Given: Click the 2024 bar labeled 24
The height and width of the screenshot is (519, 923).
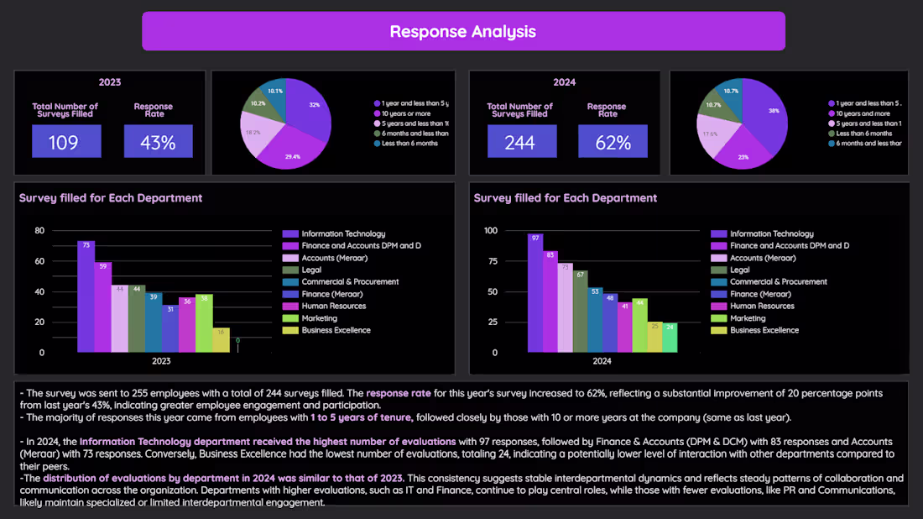Looking at the screenshot, I should pyautogui.click(x=670, y=338).
